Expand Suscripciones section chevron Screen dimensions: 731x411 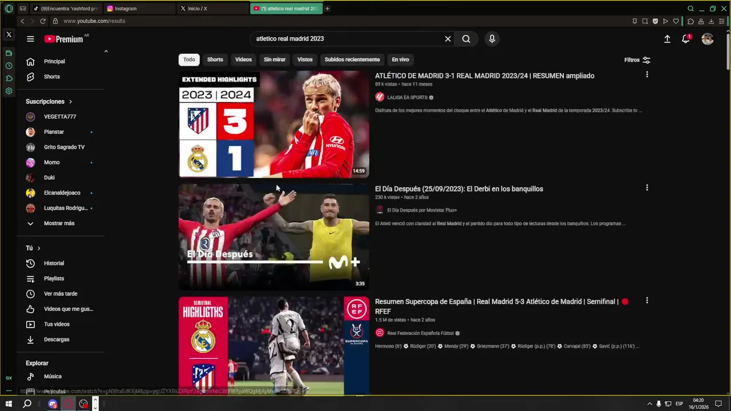(x=71, y=102)
